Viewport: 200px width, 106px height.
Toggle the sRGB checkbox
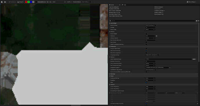point(146,83)
